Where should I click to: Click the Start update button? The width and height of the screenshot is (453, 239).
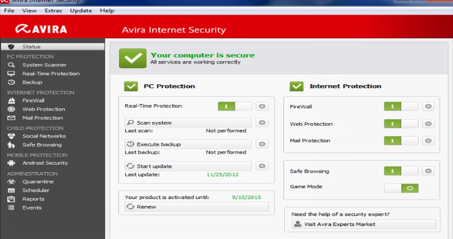pos(188,166)
